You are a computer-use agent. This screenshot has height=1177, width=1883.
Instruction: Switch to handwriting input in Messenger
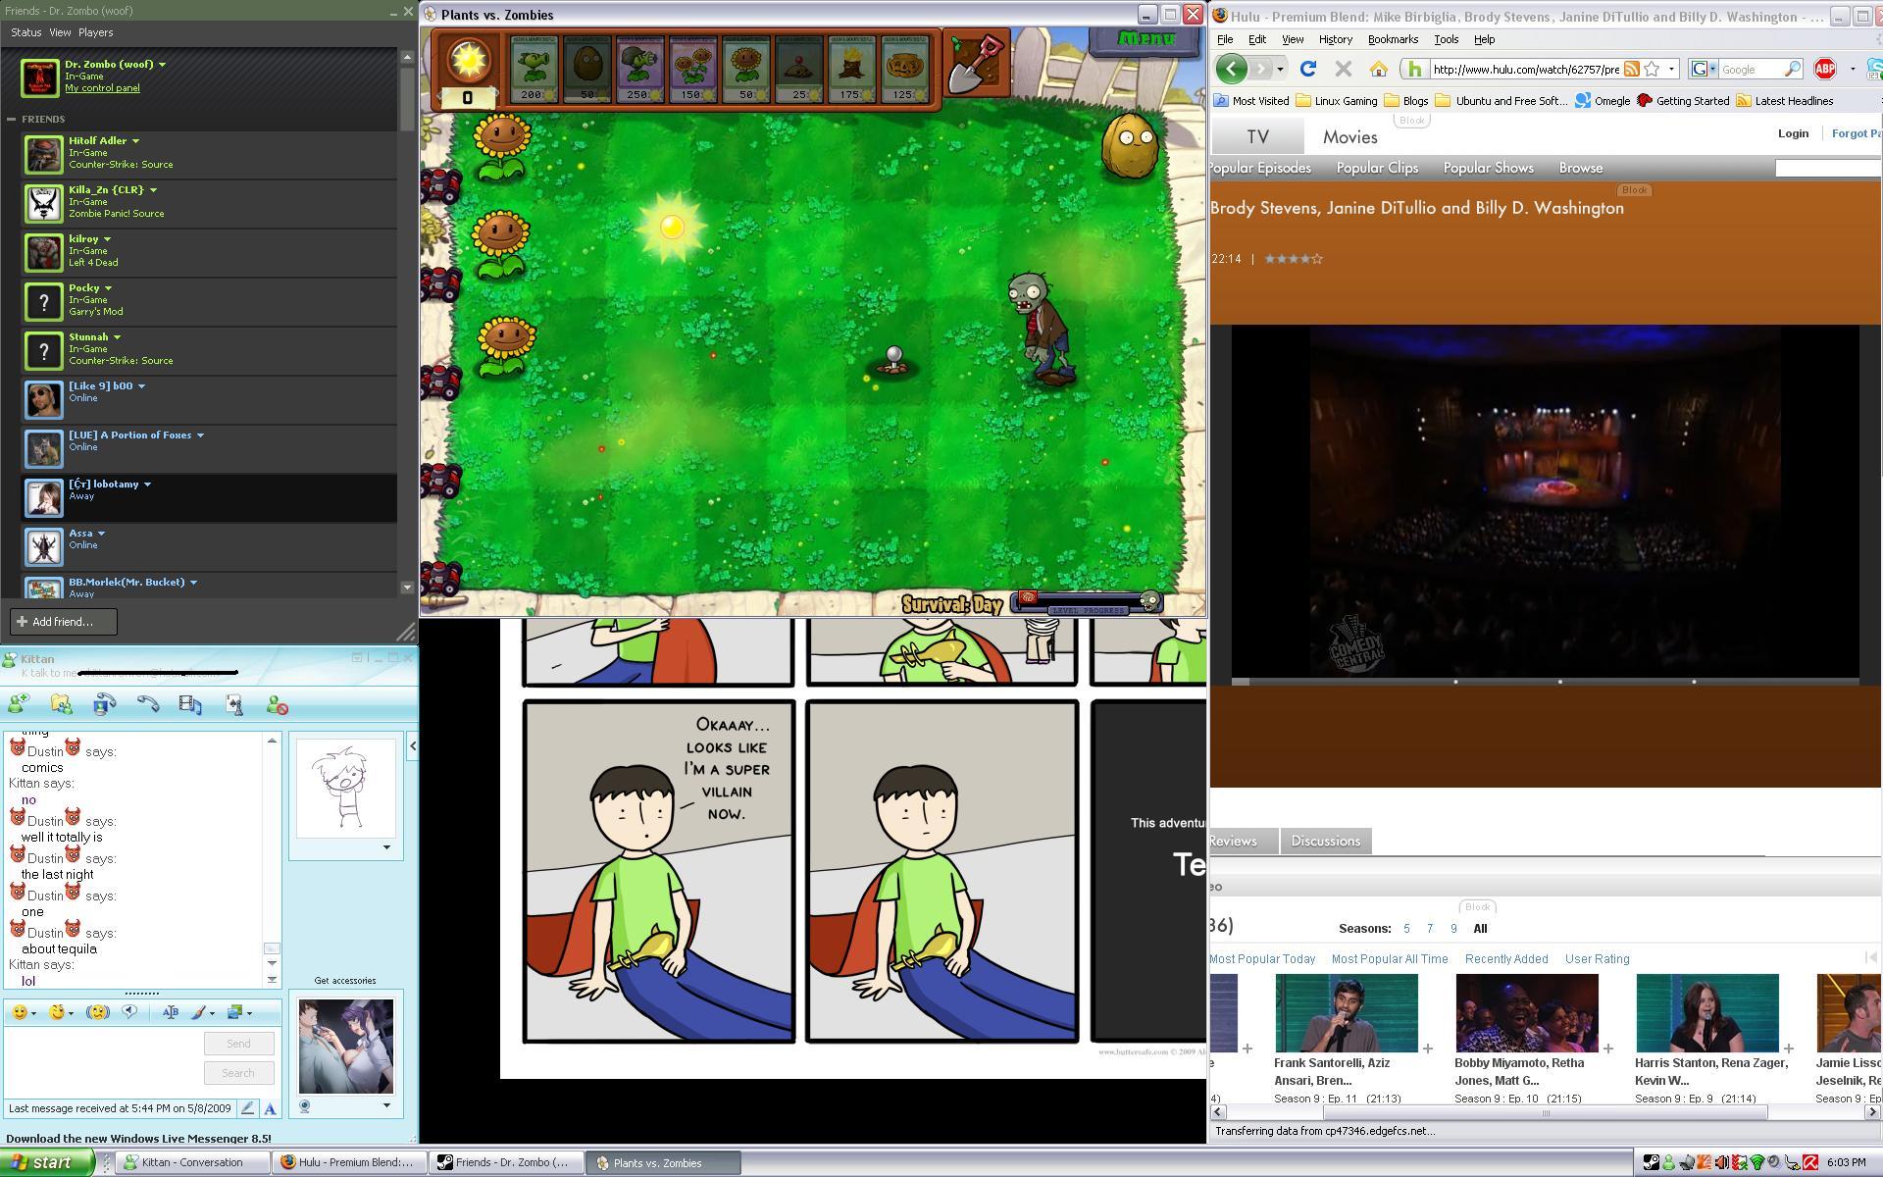tap(248, 1108)
